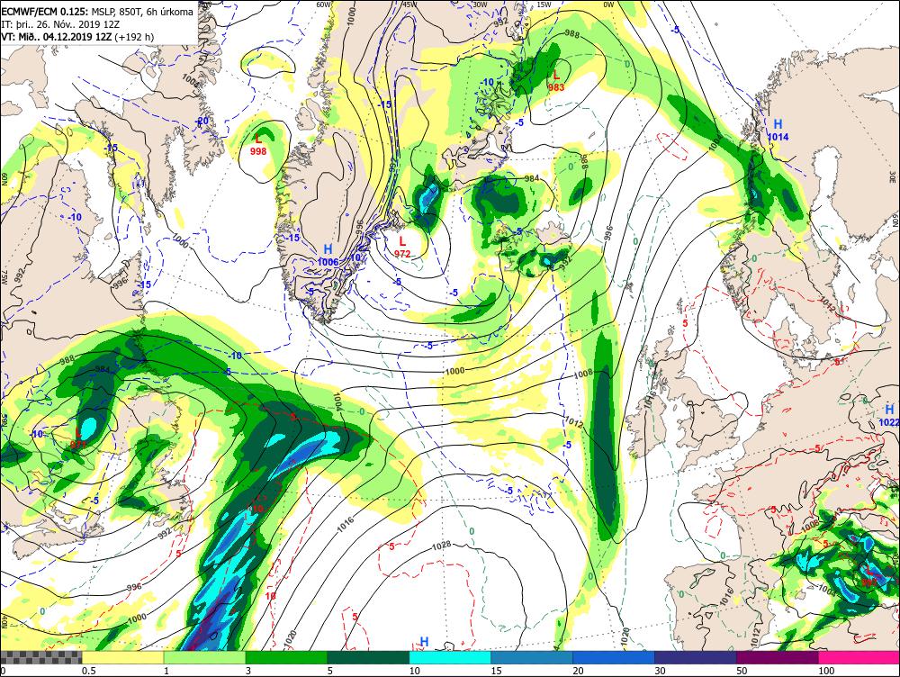The height and width of the screenshot is (677, 900).
Task: Click the '50' legend scale value
Action: [742, 671]
